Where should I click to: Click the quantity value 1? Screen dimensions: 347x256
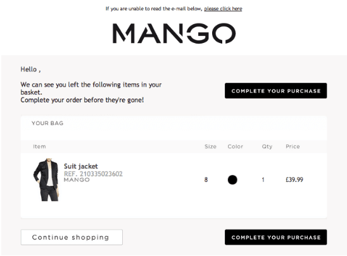click(263, 180)
